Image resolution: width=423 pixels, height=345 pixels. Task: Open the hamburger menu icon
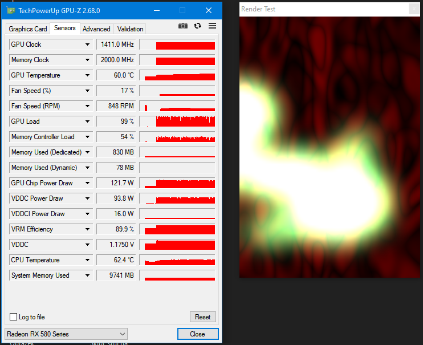pyautogui.click(x=212, y=26)
